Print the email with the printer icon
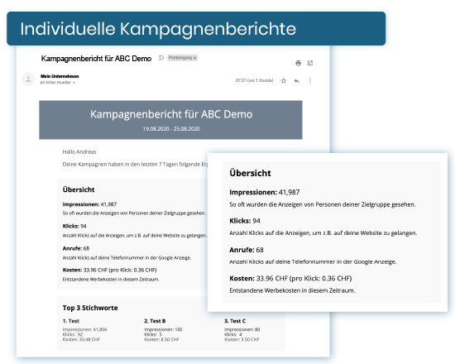Image resolution: width=455 pixels, height=364 pixels. tap(298, 63)
